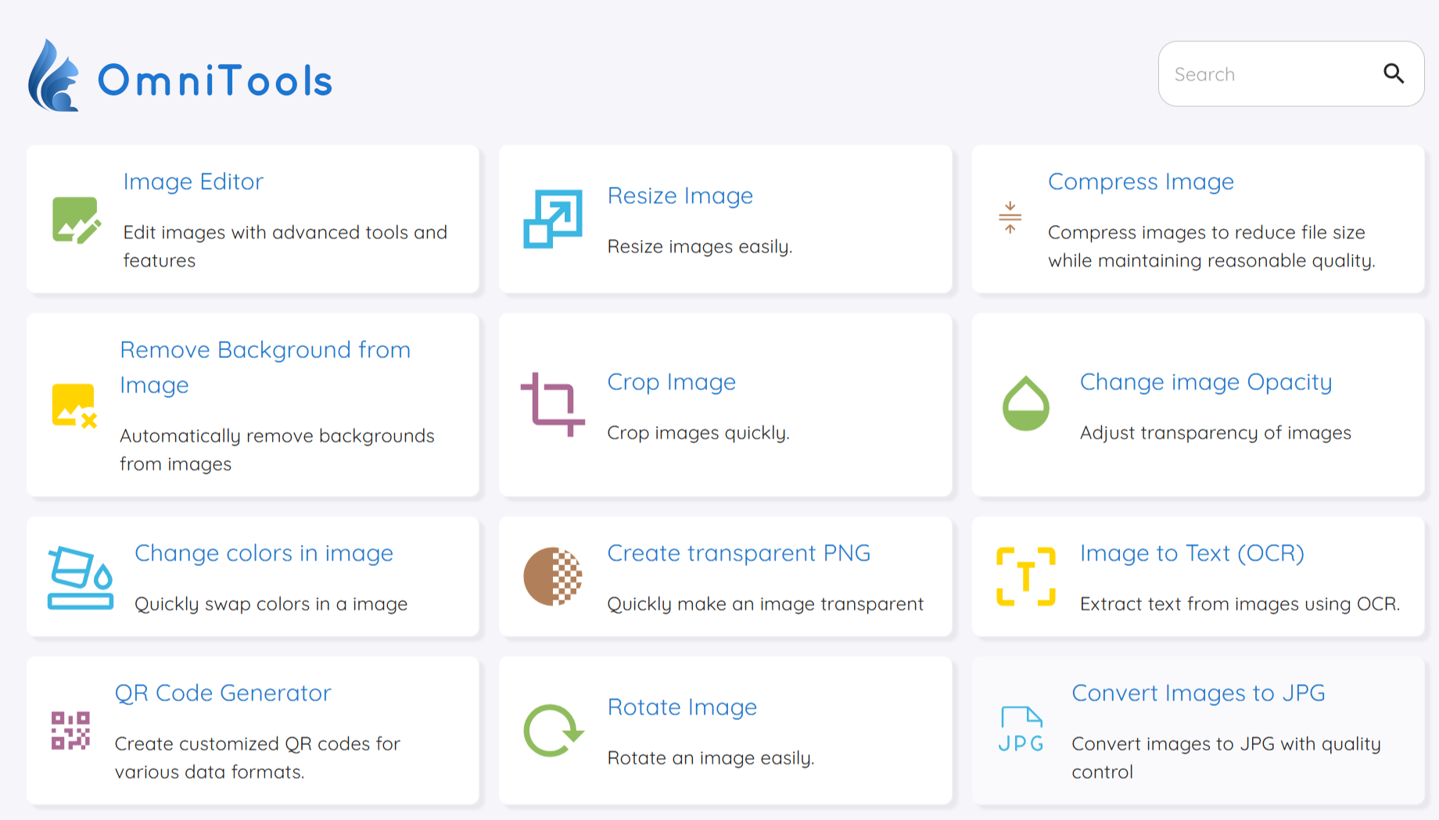Click the paint bucket Change colors icon
1439x820 pixels.
81,578
